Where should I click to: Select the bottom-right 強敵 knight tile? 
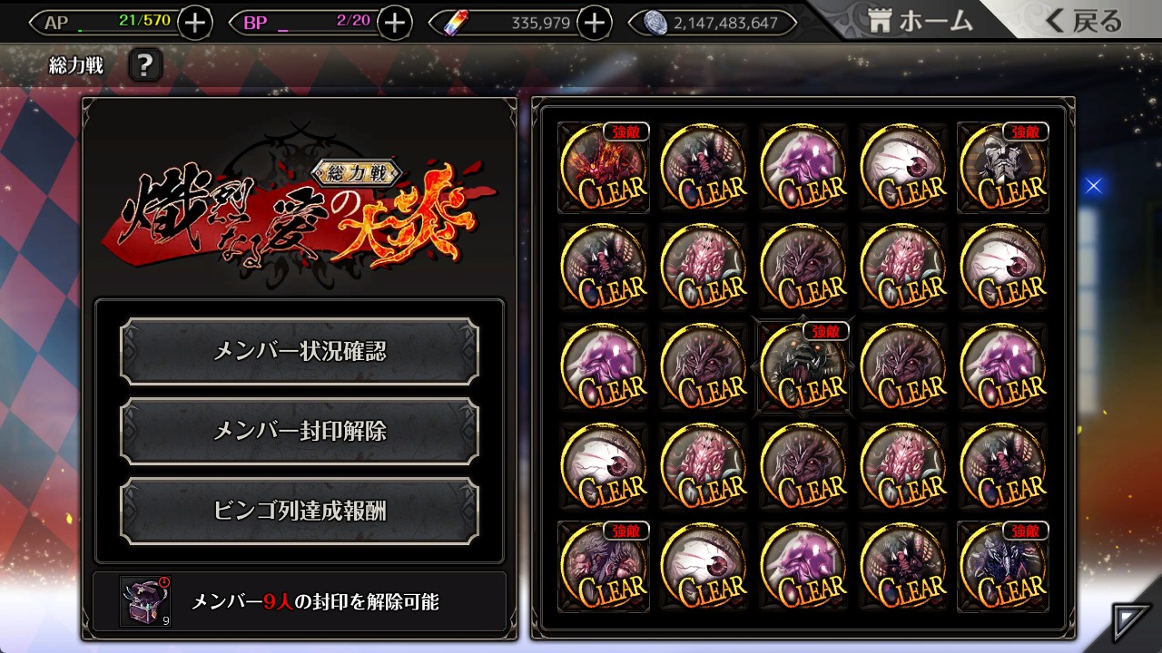coord(1003,567)
